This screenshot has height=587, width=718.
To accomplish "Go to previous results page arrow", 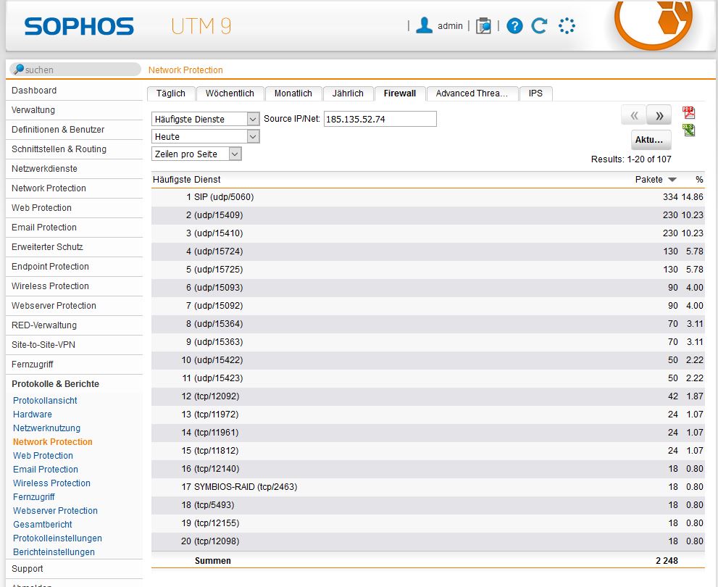I will tap(634, 115).
